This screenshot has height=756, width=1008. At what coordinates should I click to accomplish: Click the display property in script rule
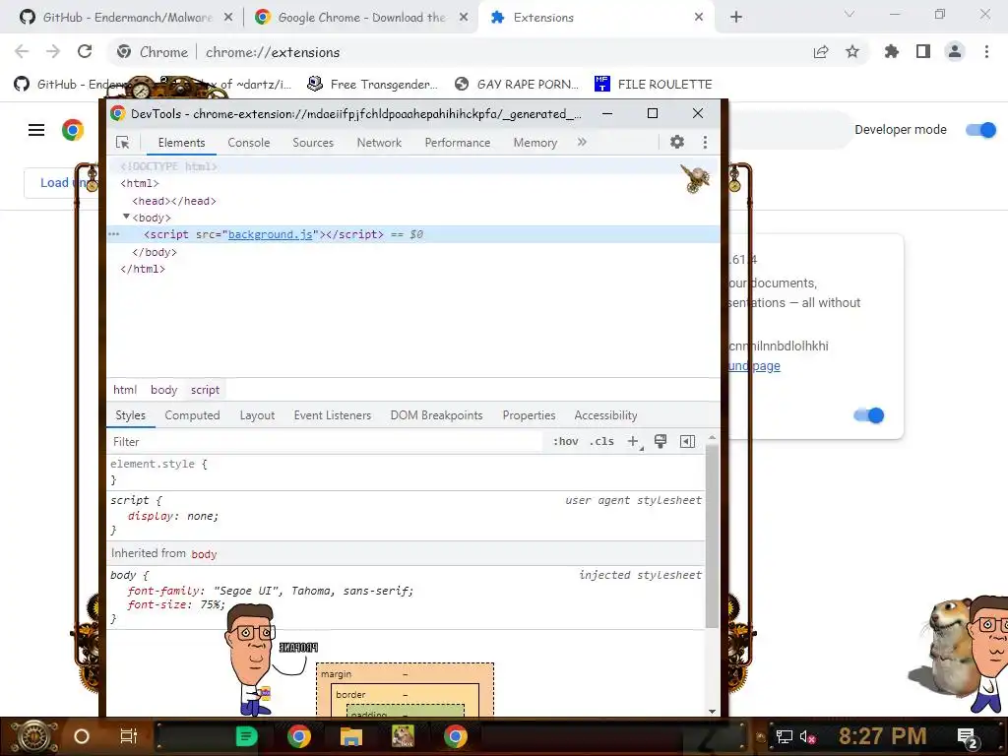click(151, 516)
